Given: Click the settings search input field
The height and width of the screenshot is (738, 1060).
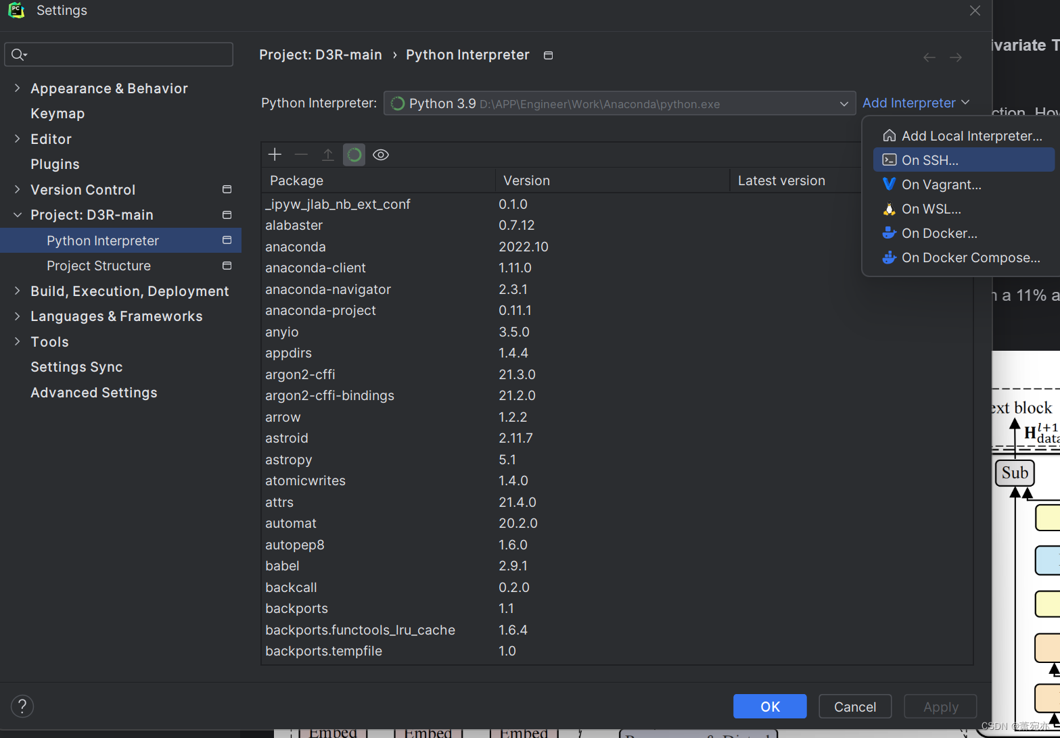Looking at the screenshot, I should coord(119,55).
